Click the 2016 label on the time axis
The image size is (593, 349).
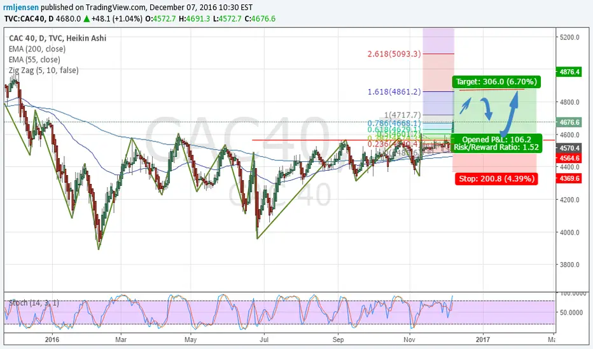click(x=52, y=339)
